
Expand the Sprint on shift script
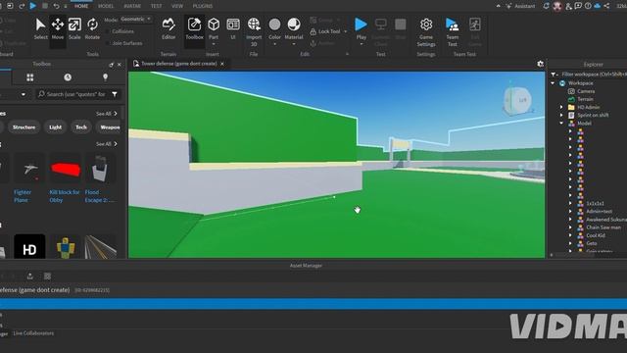[x=561, y=116]
